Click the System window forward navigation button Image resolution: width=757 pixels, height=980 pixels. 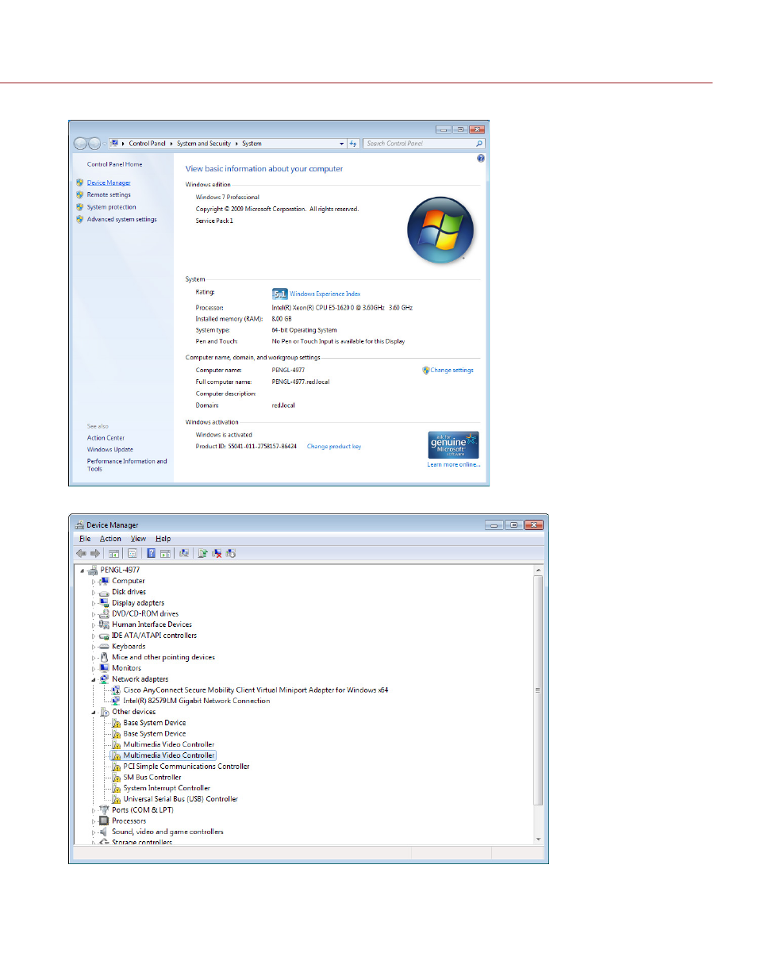(94, 144)
